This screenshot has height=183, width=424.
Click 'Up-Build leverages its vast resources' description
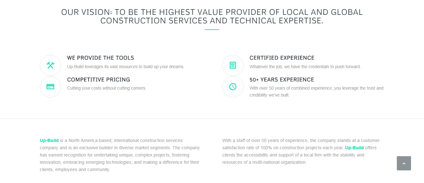pyautogui.click(x=126, y=67)
